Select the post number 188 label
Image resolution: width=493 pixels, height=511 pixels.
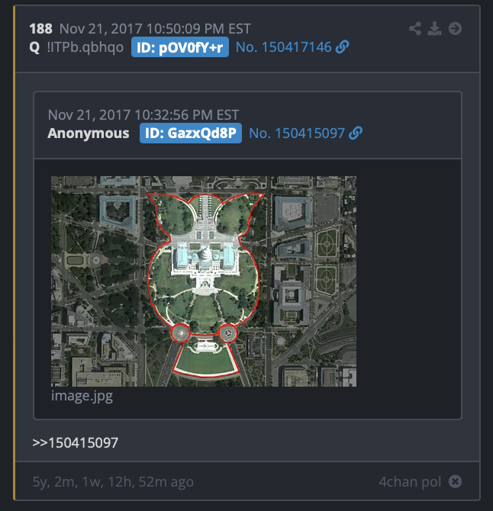[40, 29]
